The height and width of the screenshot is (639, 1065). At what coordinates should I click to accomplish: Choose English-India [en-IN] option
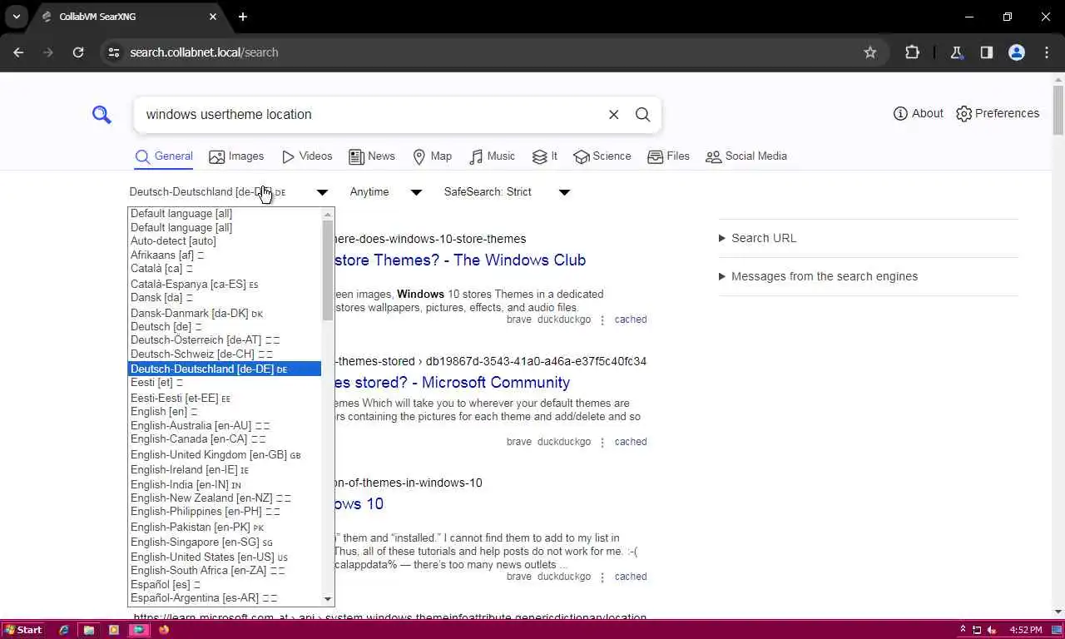[x=225, y=485]
